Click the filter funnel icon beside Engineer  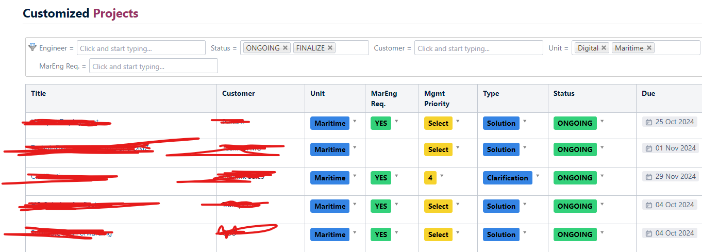32,47
